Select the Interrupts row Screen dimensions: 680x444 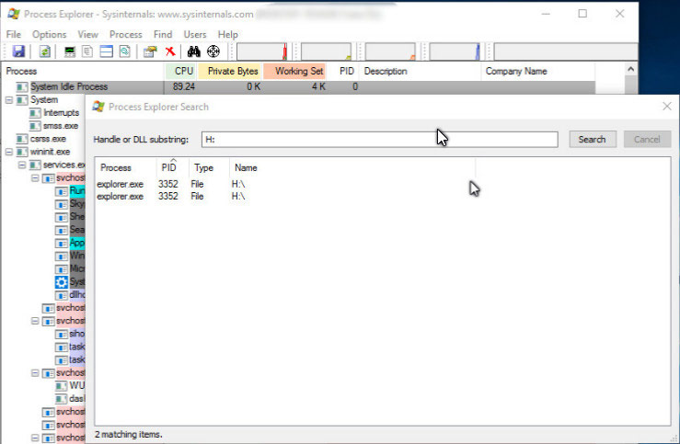coord(61,113)
